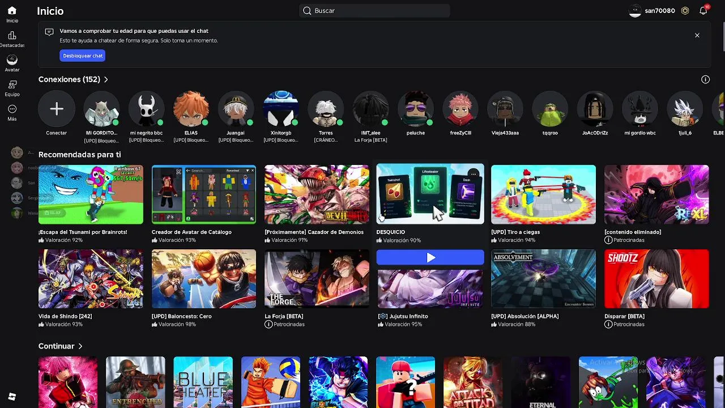Click the Roblox logo at bottom left

[12, 397]
